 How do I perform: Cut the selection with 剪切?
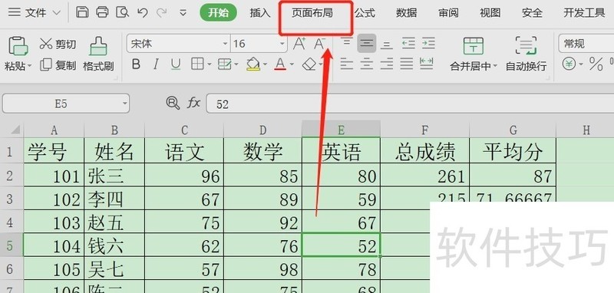pos(58,44)
